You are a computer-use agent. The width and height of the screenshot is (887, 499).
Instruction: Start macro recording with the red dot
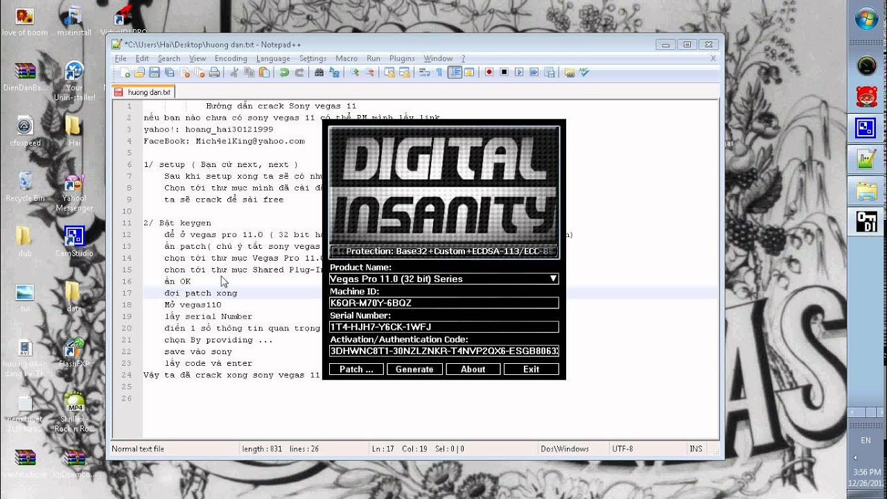click(489, 72)
